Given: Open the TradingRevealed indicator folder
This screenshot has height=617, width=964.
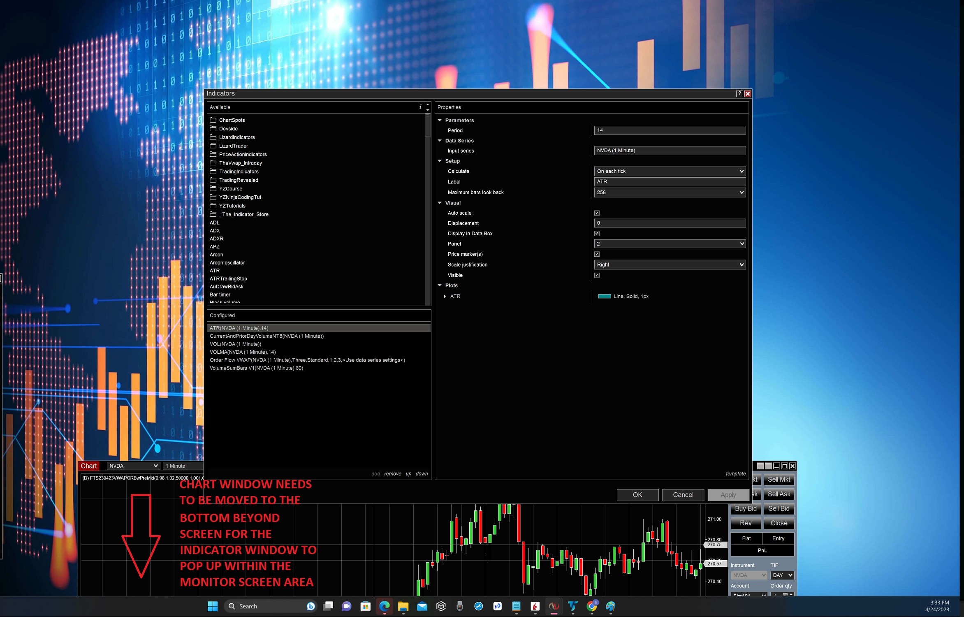Looking at the screenshot, I should (x=239, y=180).
